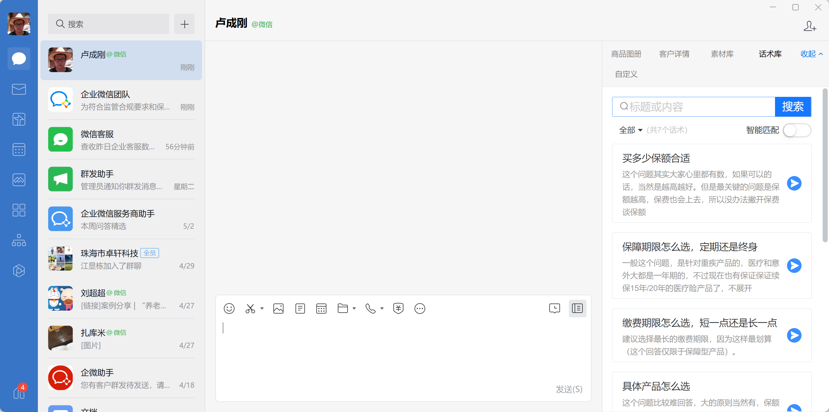
Task: Click the left 搜索 search box
Action: (x=109, y=24)
